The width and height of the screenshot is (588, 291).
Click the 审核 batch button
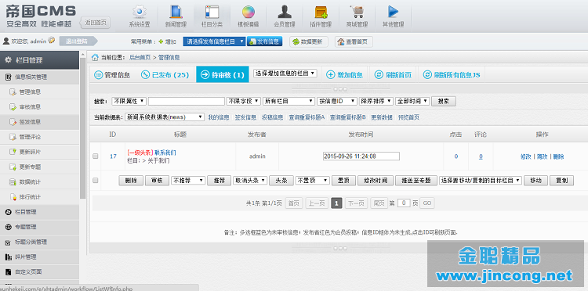(157, 180)
